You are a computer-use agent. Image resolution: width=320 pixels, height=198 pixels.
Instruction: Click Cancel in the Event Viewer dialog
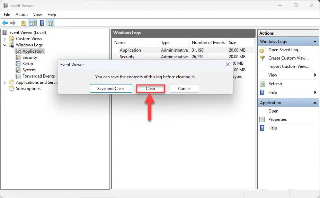tap(184, 89)
